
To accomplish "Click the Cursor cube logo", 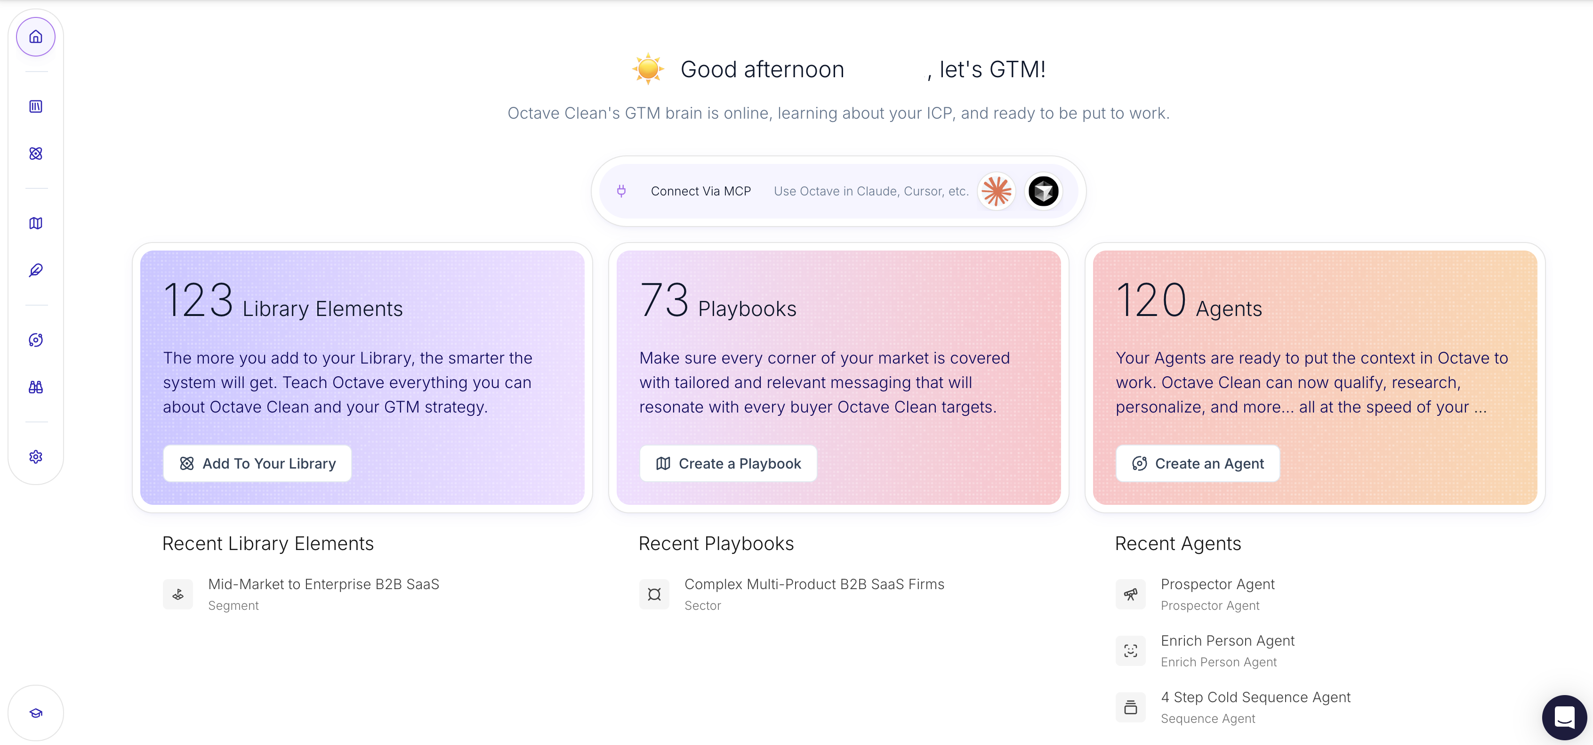I will 1043,191.
